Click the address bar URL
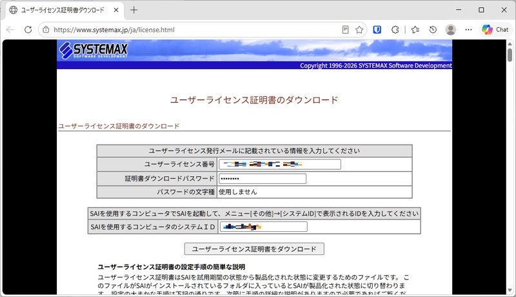The width and height of the screenshot is (516, 297). [x=114, y=30]
